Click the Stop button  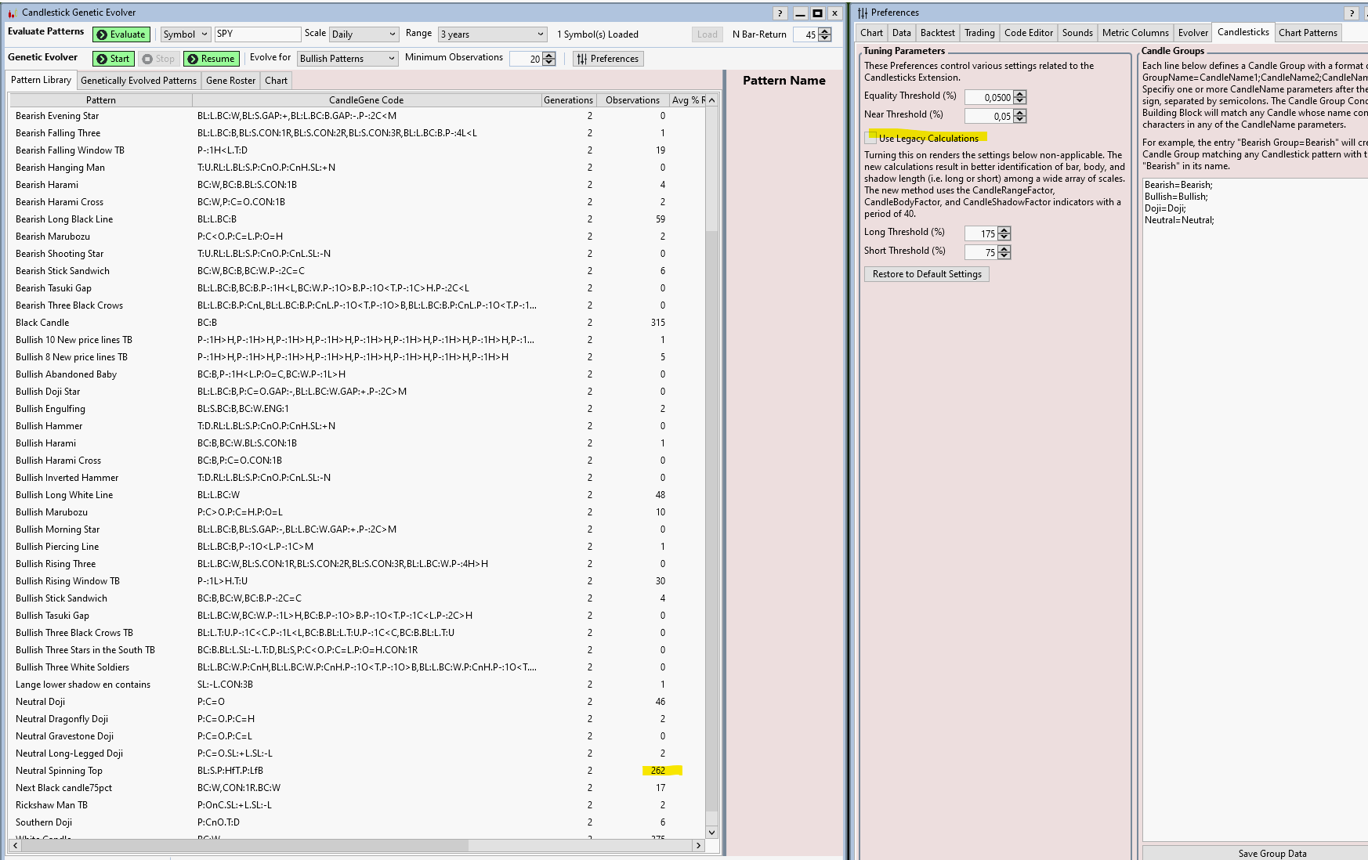pyautogui.click(x=158, y=59)
